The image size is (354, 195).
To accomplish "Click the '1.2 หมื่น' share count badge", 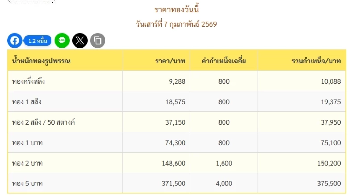I will point(37,41).
